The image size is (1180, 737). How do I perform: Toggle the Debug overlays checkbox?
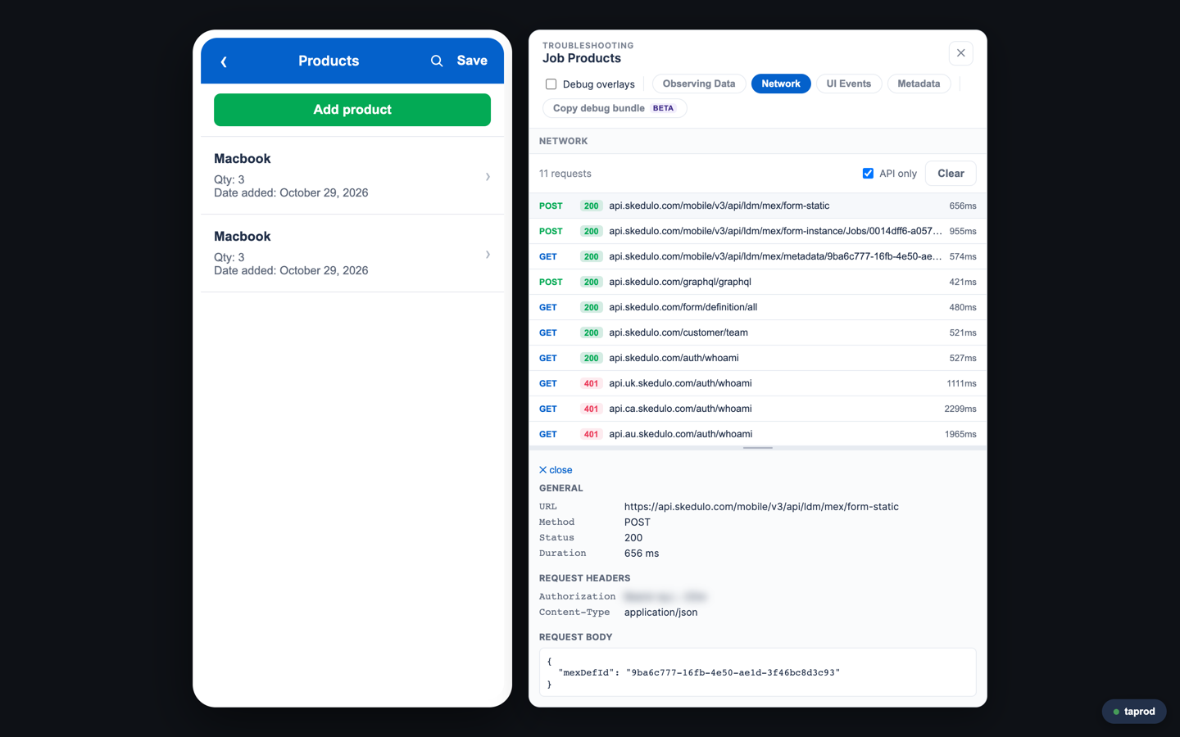pos(551,84)
